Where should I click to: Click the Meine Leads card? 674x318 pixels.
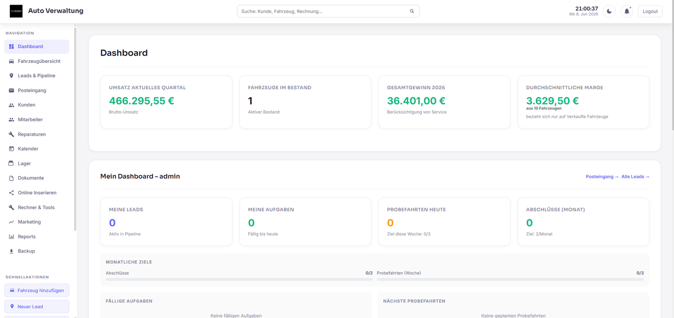click(x=166, y=222)
